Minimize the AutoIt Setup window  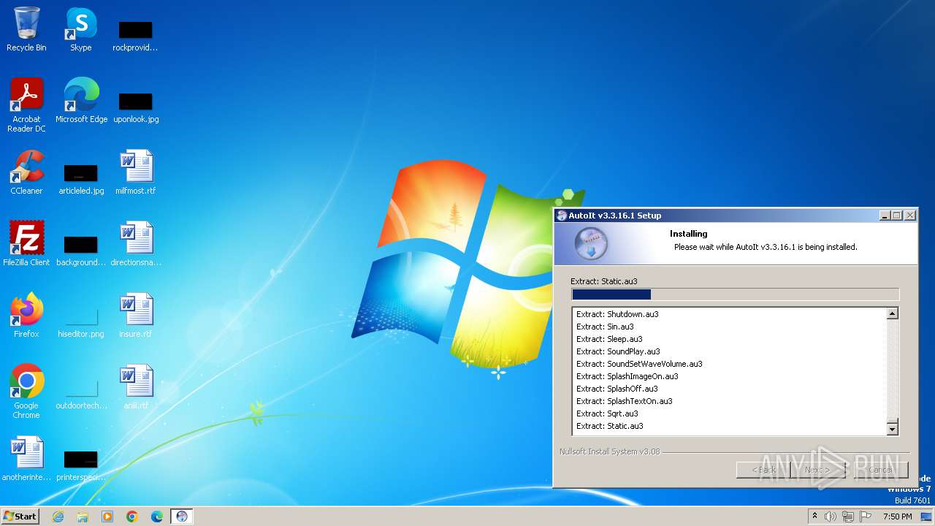pos(885,216)
